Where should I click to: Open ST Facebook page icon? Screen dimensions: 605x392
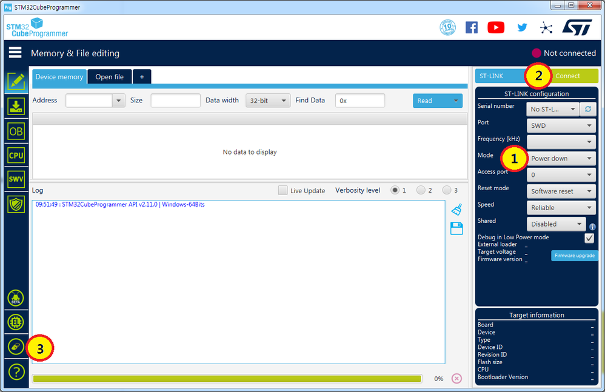472,27
